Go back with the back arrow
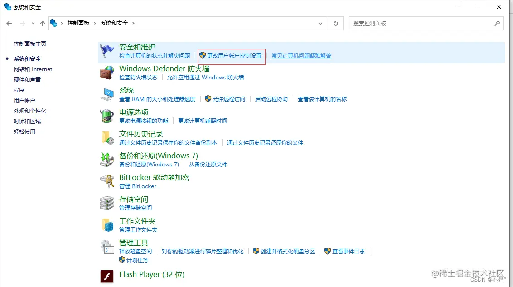The image size is (513, 287). point(9,23)
